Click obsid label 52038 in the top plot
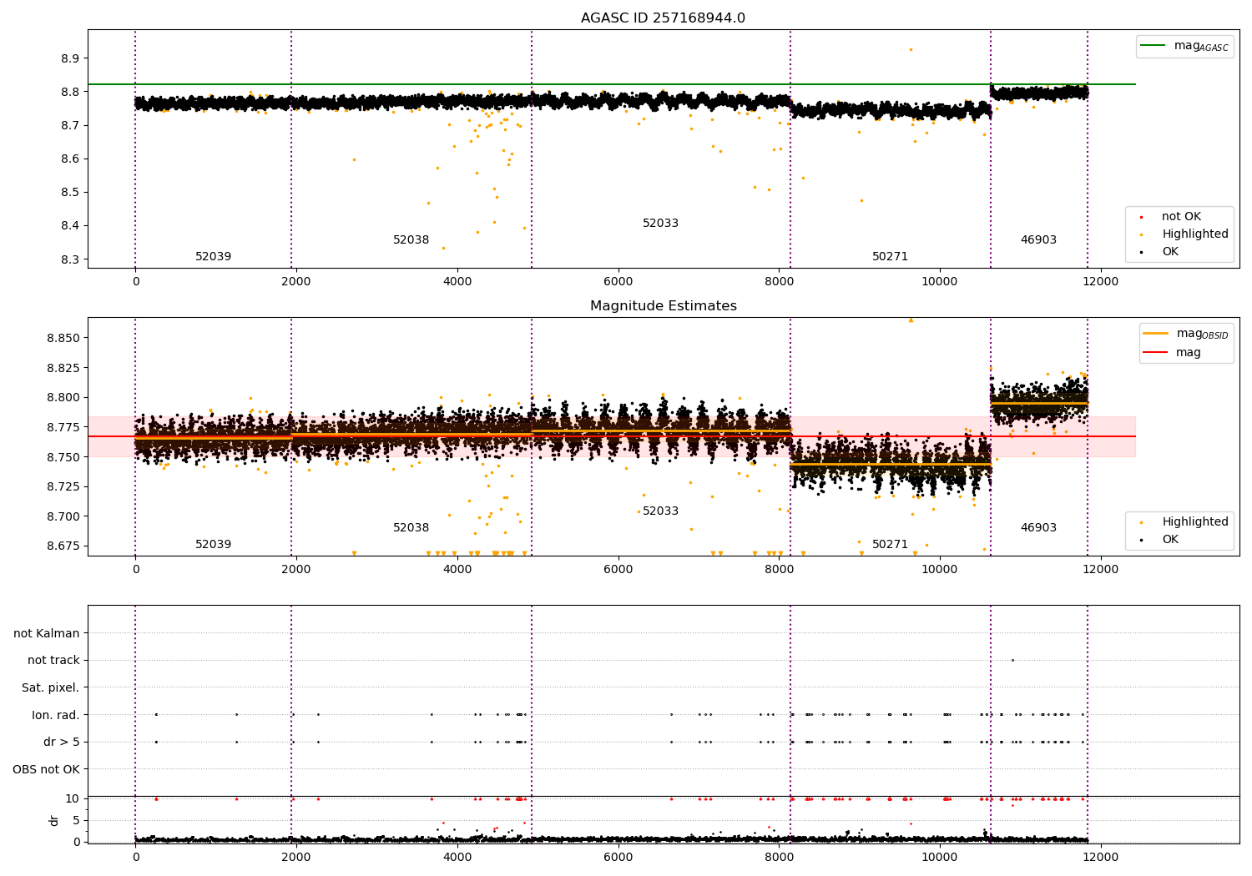The height and width of the screenshot is (876, 1252). [x=411, y=240]
